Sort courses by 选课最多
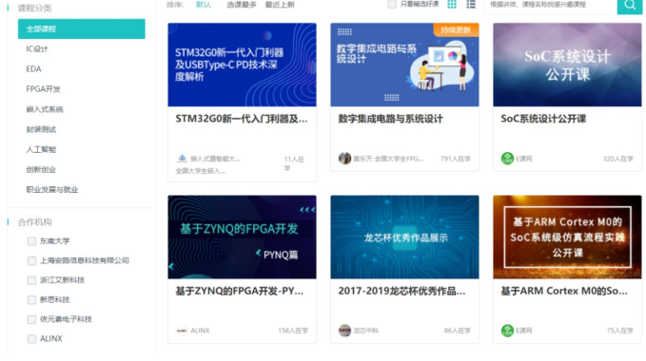The image size is (646, 361). pyautogui.click(x=242, y=5)
